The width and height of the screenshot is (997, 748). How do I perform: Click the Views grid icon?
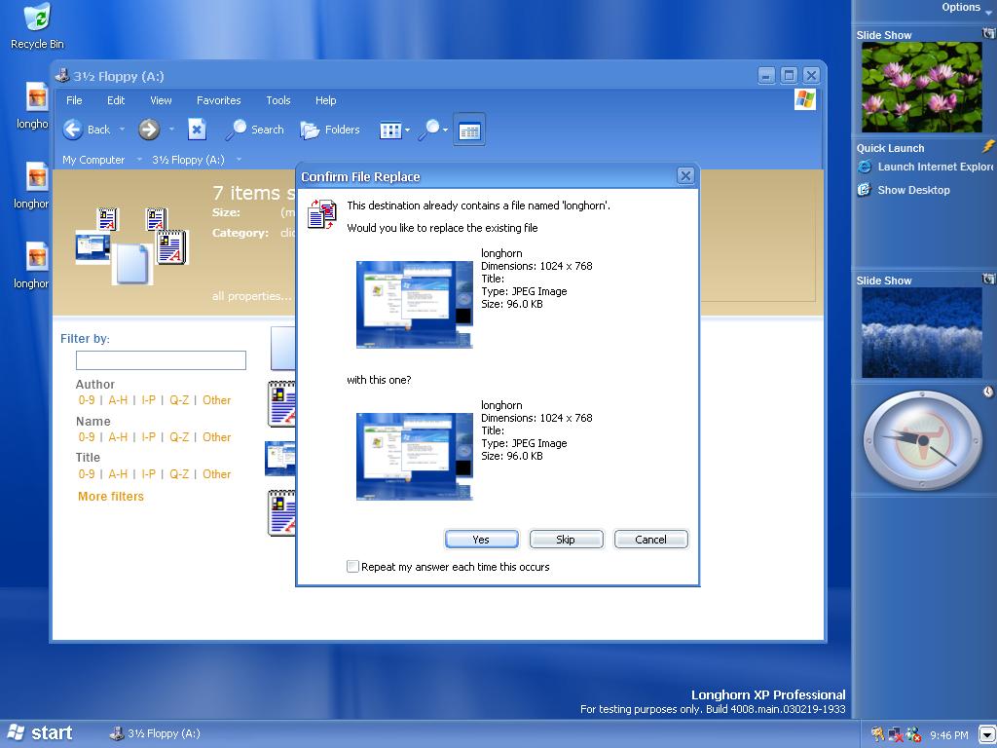click(390, 131)
